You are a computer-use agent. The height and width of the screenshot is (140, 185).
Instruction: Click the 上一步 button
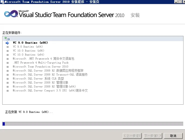pyautogui.click(x=132, y=136)
